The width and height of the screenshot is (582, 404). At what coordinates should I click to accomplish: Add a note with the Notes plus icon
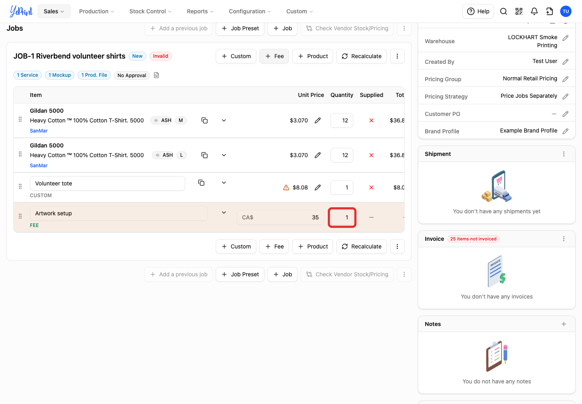pos(564,324)
